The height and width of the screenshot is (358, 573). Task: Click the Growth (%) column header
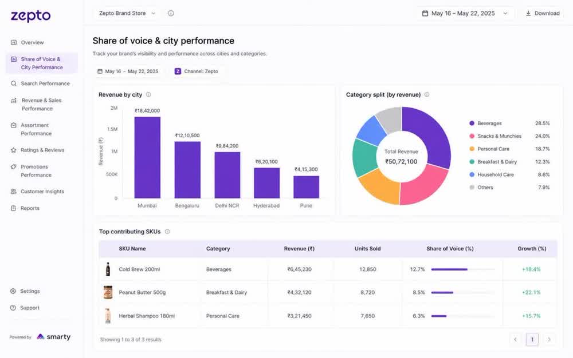pyautogui.click(x=532, y=249)
